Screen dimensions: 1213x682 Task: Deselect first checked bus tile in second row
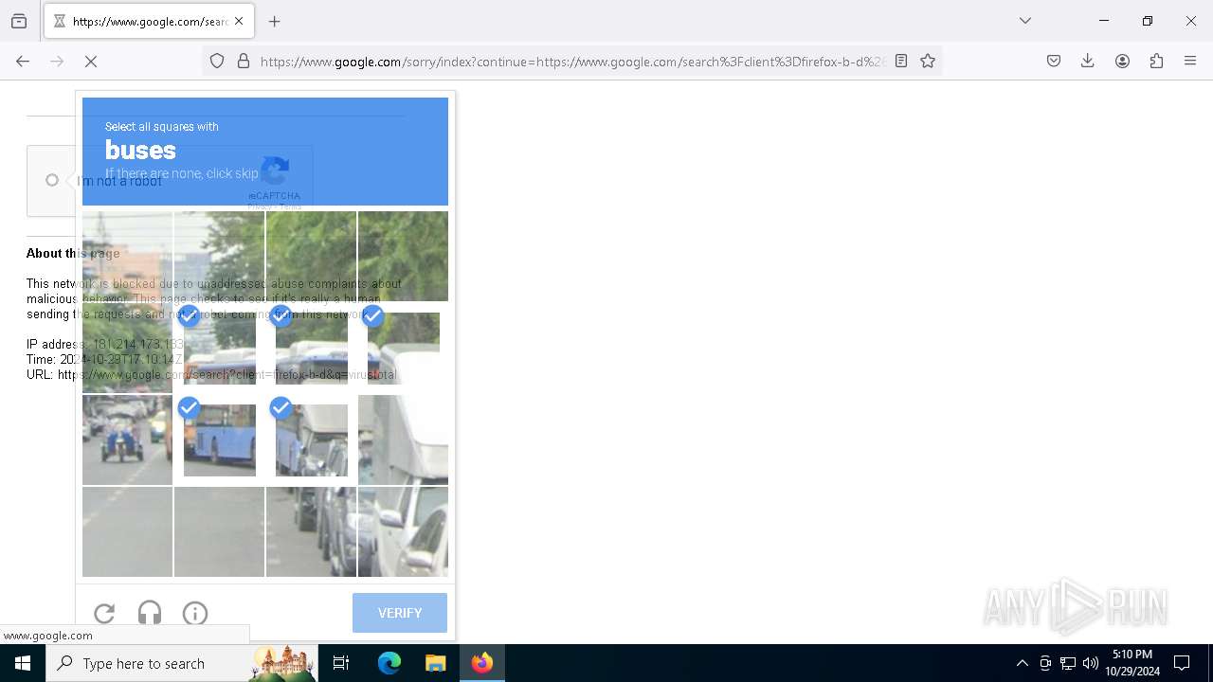click(x=219, y=348)
